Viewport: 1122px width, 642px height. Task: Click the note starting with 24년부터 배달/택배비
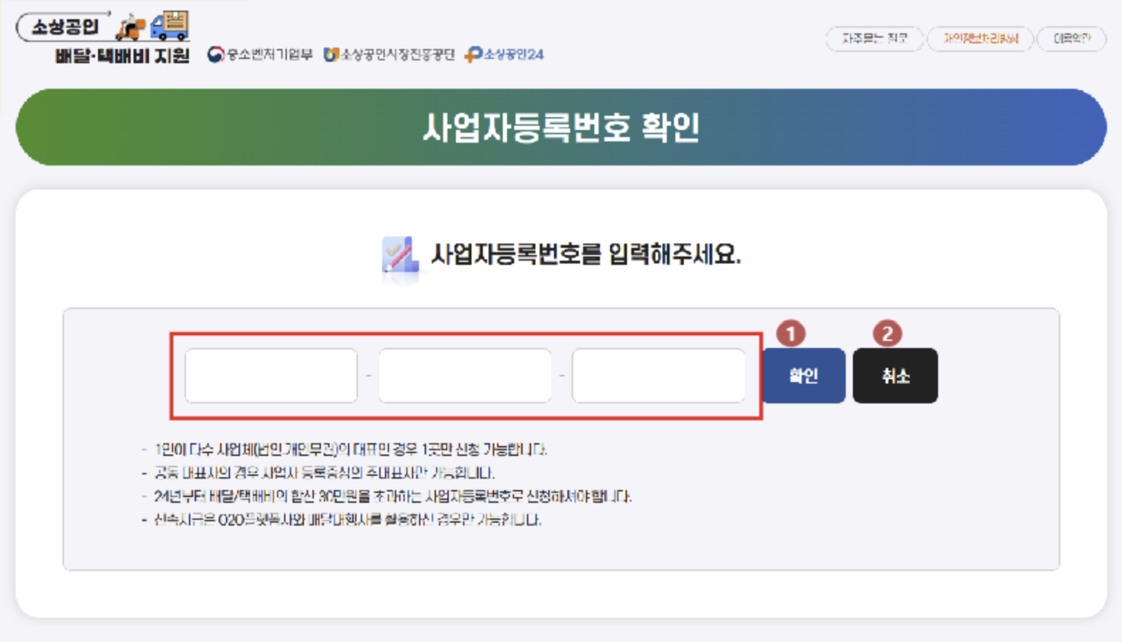393,496
